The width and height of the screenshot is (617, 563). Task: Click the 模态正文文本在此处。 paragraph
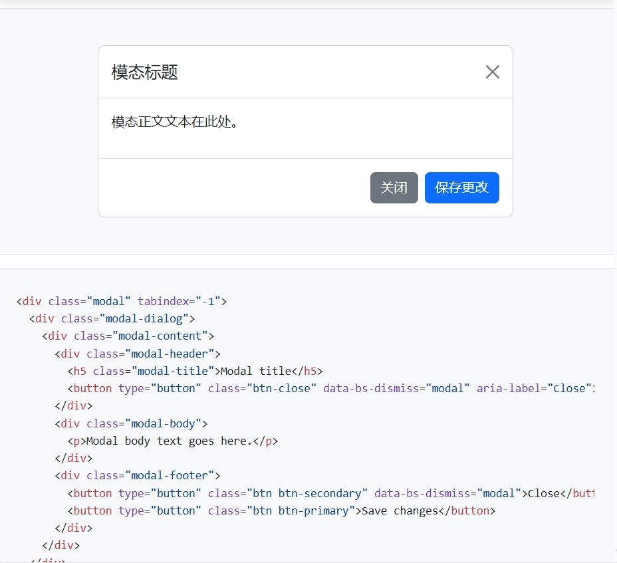[175, 122]
